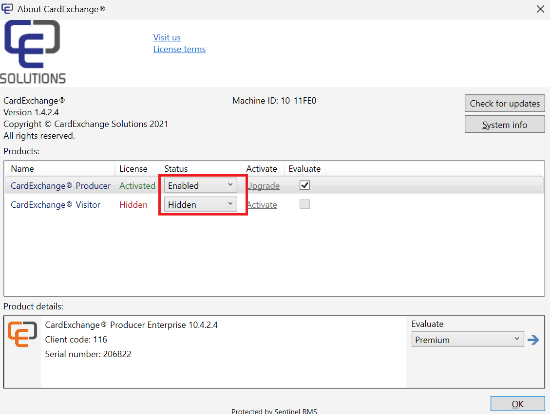Viewport: 550px width, 414px height.
Task: Click the Copyright CardExchange Solutions 2021 text
Action: click(x=86, y=124)
